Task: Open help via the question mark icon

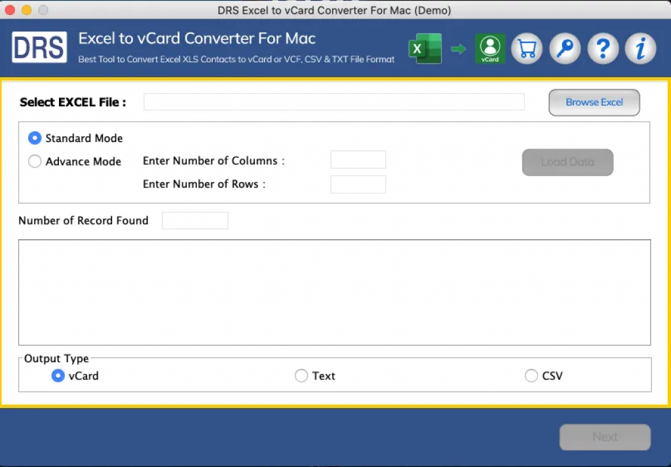Action: pos(603,48)
